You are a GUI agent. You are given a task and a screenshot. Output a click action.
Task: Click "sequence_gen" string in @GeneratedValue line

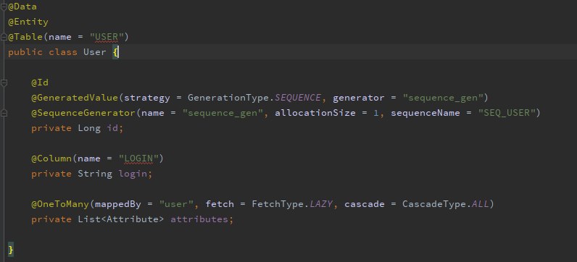point(443,98)
